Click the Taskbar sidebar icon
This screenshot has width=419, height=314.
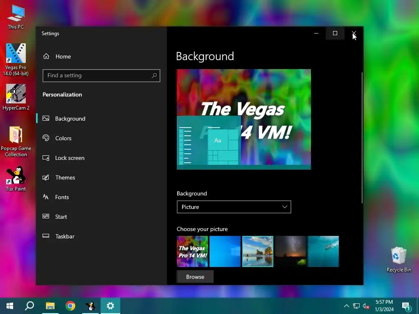tap(46, 236)
